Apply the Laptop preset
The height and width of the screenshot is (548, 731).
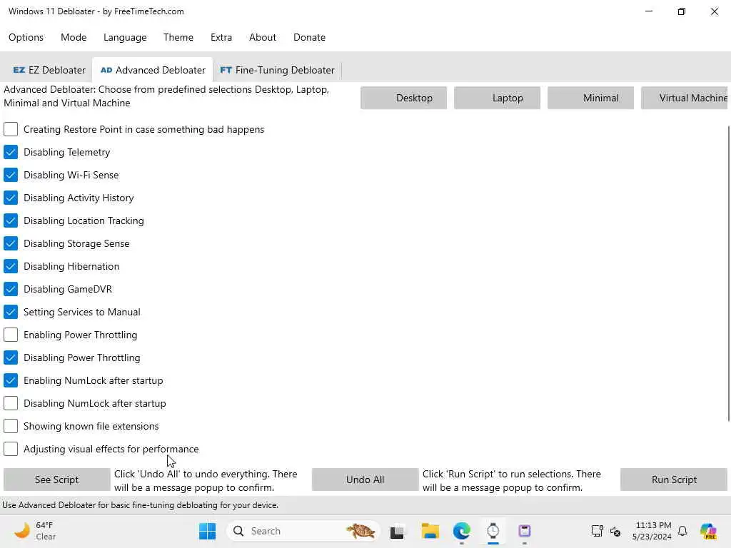(497, 98)
